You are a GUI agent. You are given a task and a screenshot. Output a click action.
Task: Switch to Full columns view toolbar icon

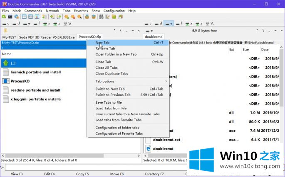click(30, 17)
